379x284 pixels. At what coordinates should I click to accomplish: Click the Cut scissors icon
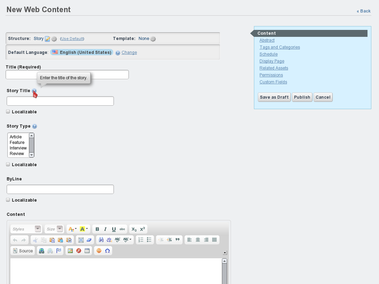35,240
